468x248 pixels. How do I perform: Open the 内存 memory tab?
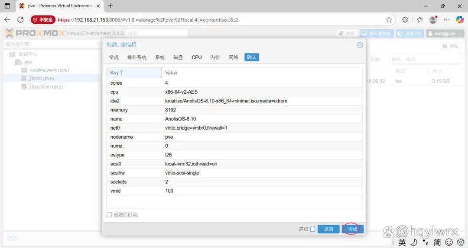[x=215, y=57]
